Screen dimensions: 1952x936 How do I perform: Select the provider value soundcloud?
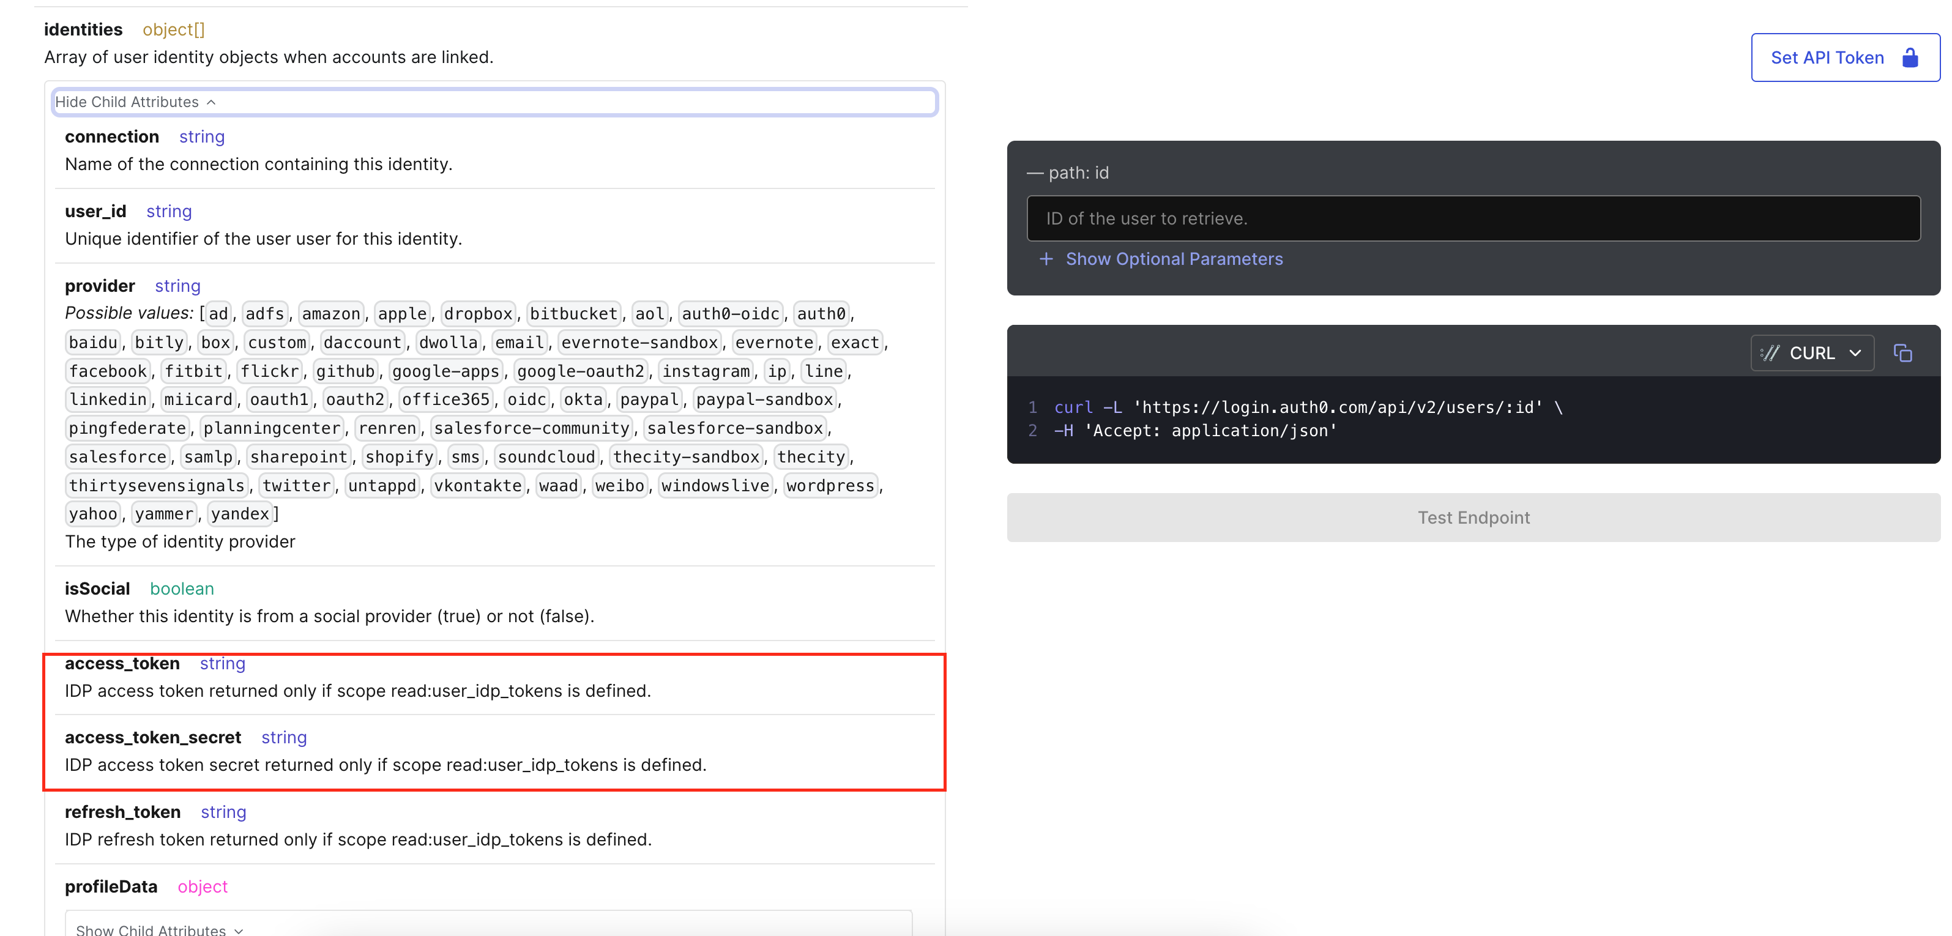(546, 456)
